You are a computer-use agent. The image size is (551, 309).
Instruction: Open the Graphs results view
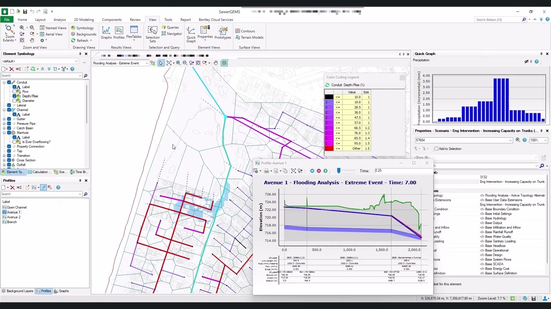point(106,33)
